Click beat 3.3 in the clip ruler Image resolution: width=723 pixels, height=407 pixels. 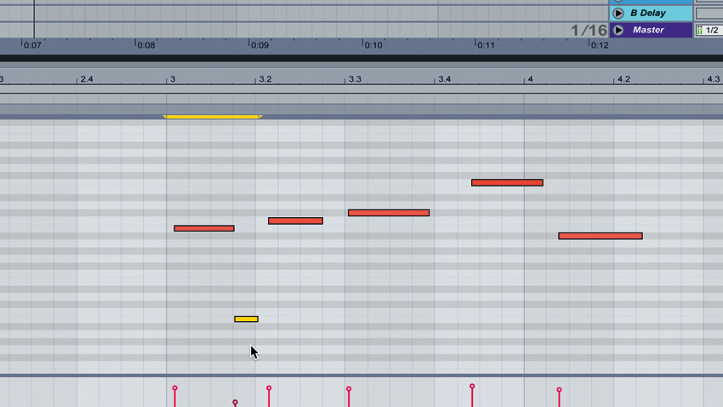pos(355,79)
